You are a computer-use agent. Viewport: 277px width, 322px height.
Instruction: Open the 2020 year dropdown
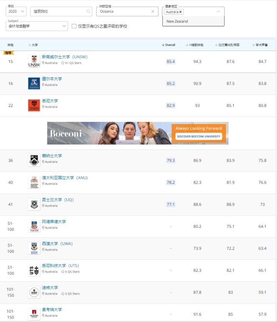click(16, 11)
